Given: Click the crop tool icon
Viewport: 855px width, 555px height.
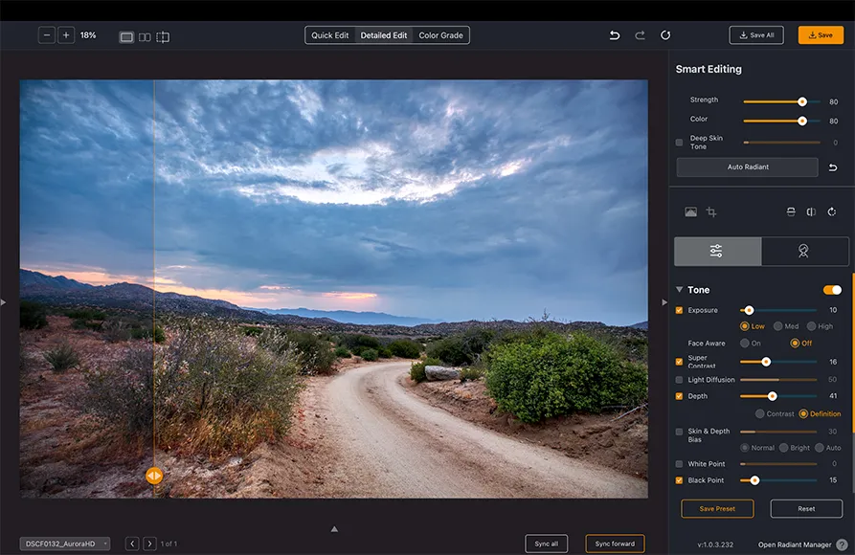Looking at the screenshot, I should [711, 211].
